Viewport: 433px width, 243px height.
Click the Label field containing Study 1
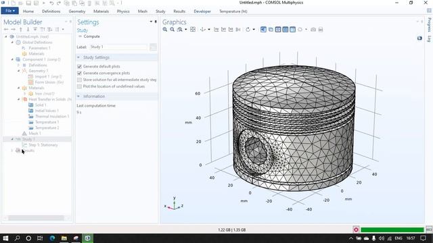tap(118, 47)
